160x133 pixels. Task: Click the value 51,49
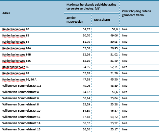tap(114, 61)
